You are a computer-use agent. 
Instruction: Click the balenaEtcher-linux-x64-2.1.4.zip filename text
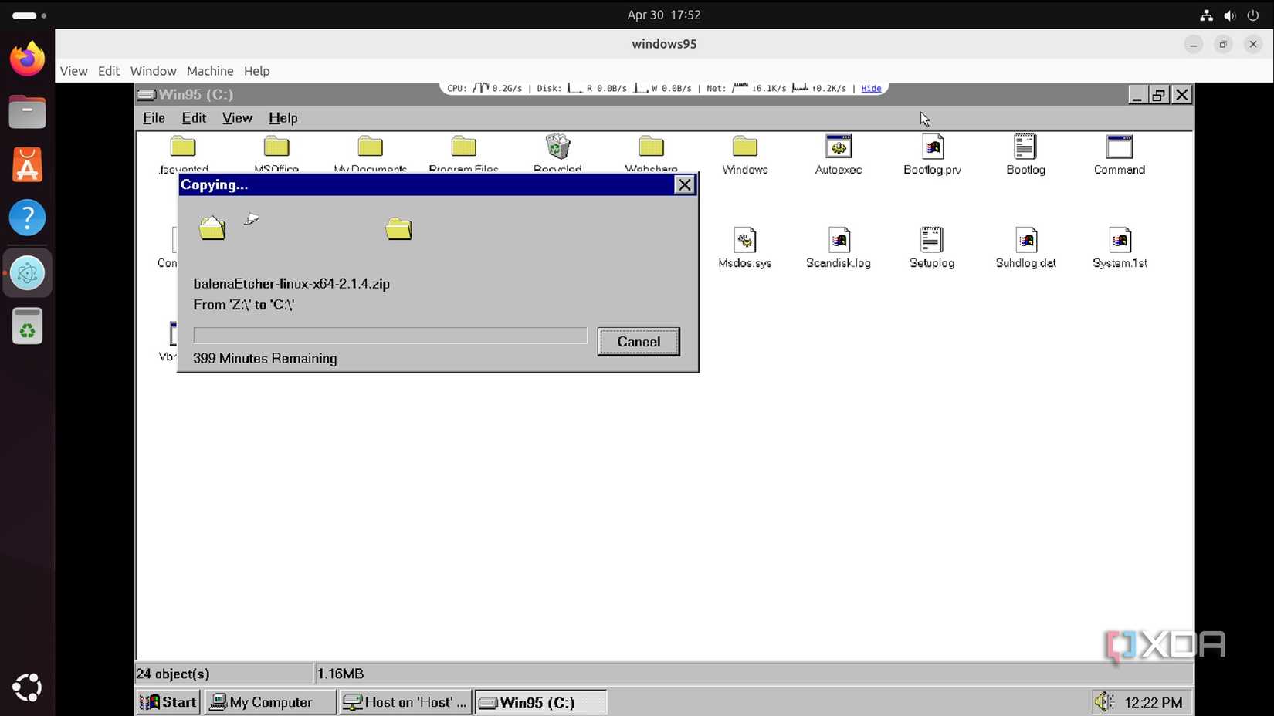pyautogui.click(x=291, y=283)
